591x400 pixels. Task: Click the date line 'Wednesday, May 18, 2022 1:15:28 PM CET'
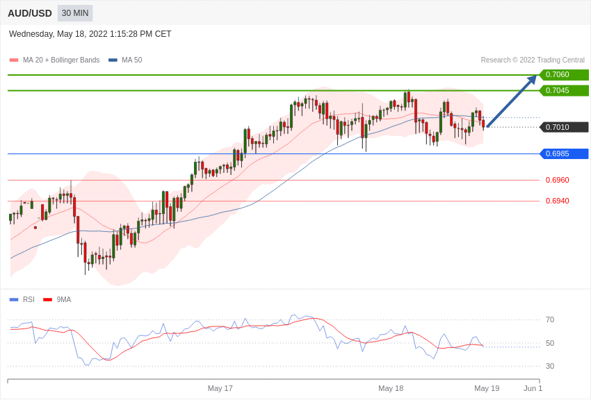90,34
